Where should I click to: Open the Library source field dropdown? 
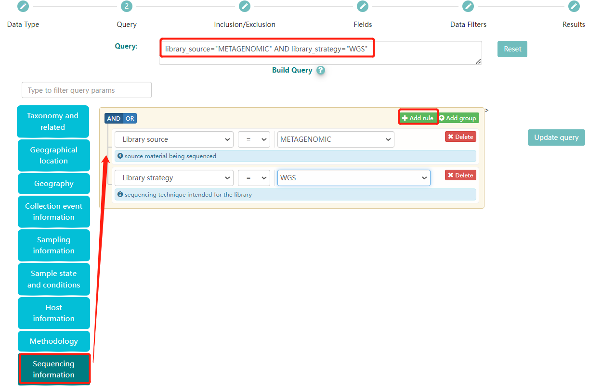[174, 139]
